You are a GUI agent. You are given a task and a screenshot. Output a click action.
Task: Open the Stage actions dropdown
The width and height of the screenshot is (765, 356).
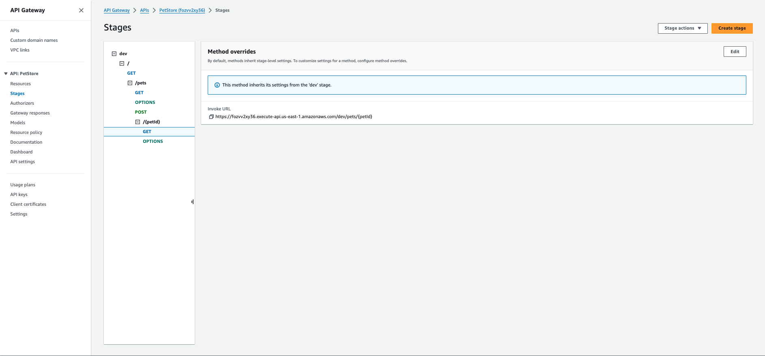(682, 28)
